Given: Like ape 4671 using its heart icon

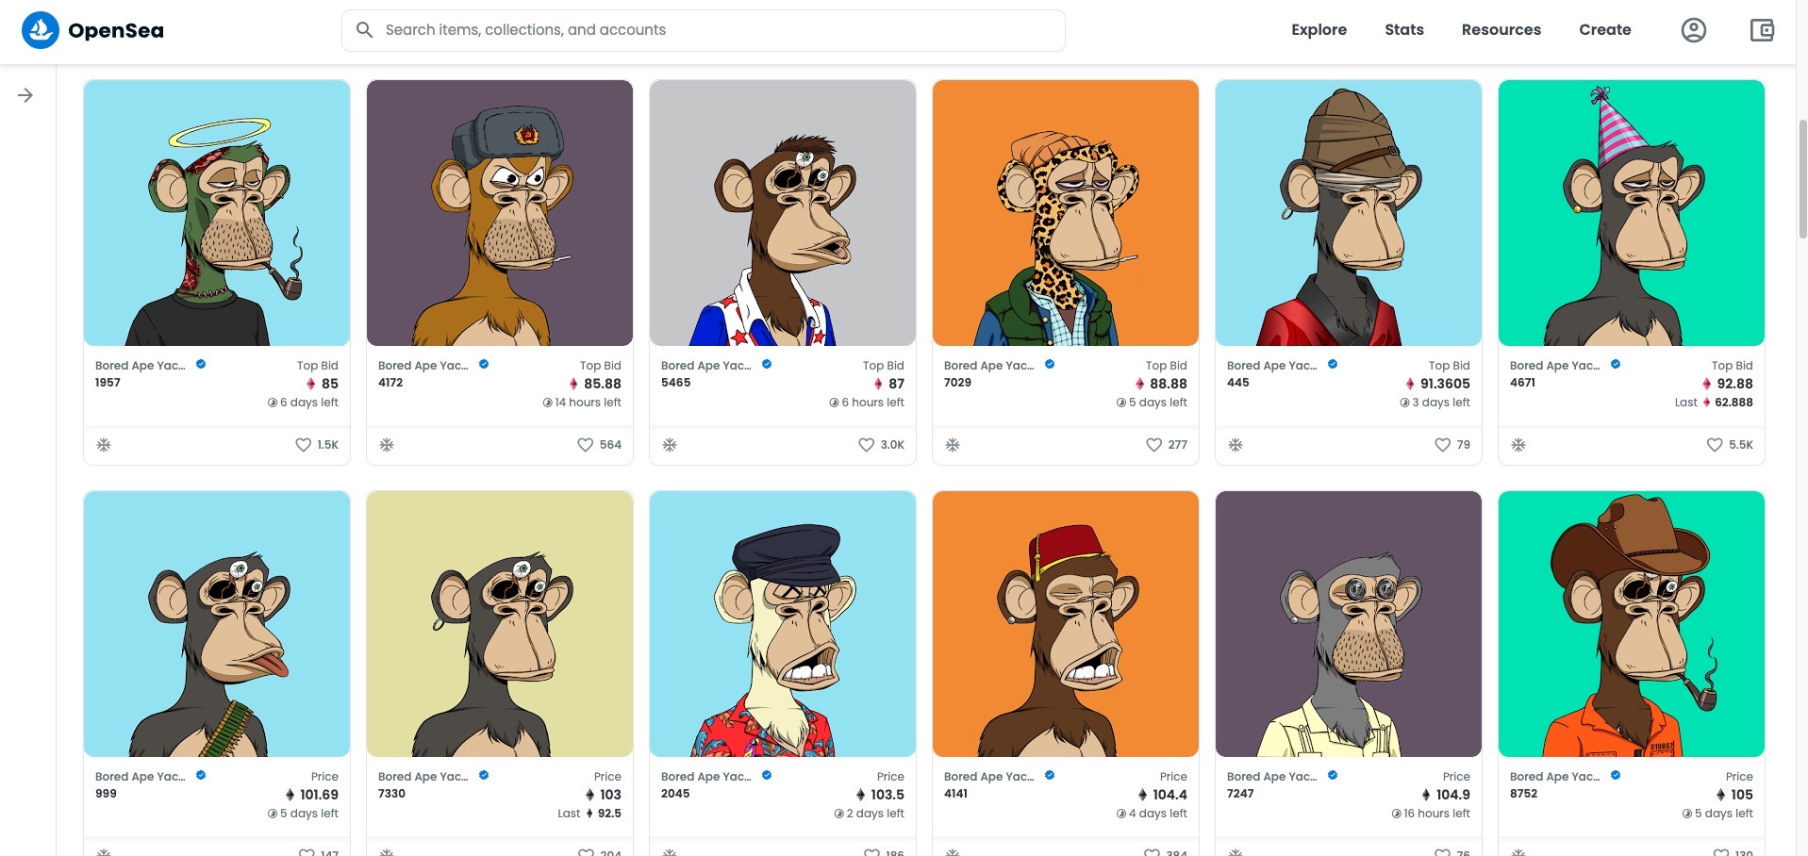Looking at the screenshot, I should click(1715, 445).
